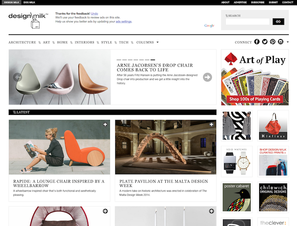Open the Void Watches ad
The width and height of the screenshot is (297, 226).
click(x=237, y=162)
